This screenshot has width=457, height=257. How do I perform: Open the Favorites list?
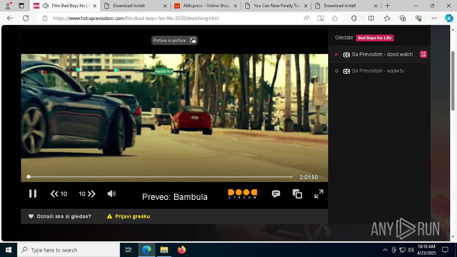pos(387,18)
